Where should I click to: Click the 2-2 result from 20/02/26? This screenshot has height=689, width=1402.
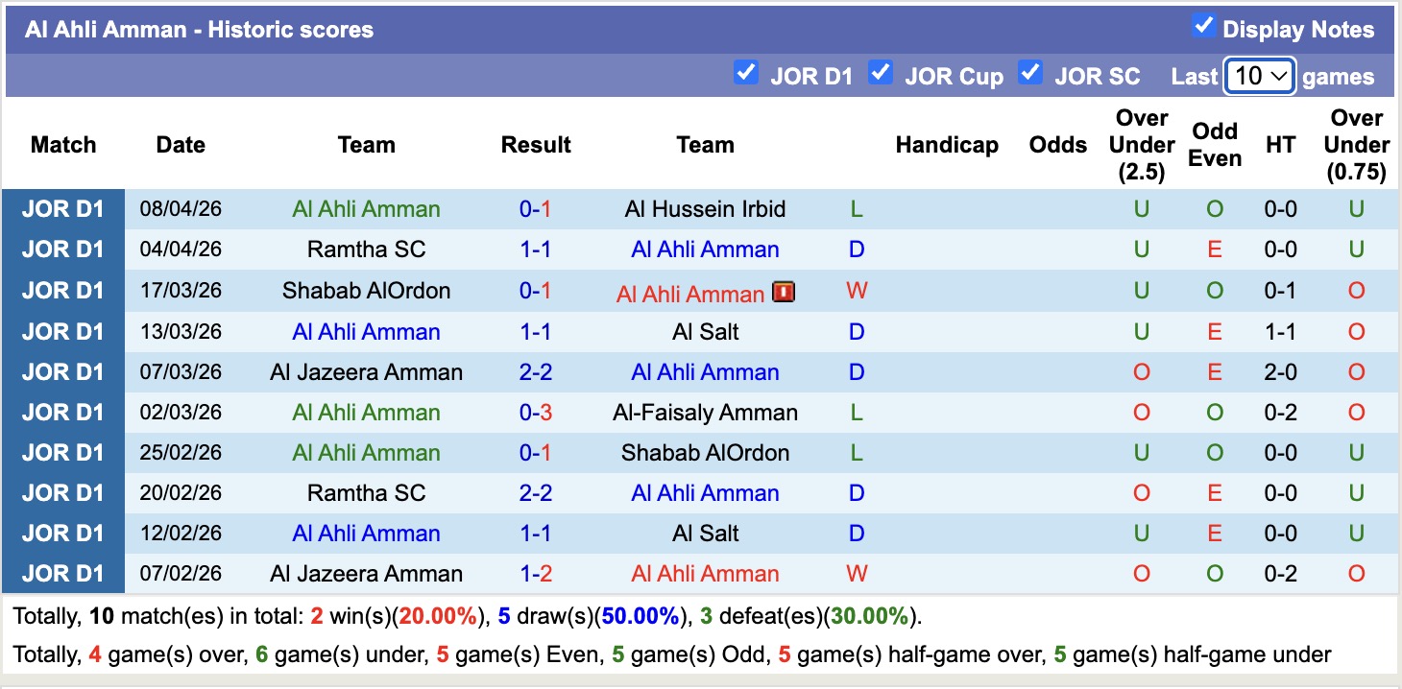[x=536, y=492]
